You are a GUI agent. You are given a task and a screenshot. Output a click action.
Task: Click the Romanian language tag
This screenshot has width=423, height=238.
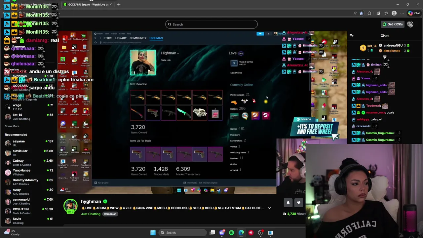110,214
